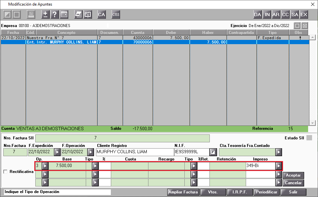Click the small square icon beside Ejercicio

click(x=297, y=26)
